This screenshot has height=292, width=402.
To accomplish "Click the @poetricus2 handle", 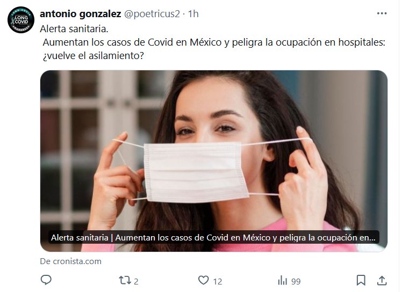I will pyautogui.click(x=152, y=14).
